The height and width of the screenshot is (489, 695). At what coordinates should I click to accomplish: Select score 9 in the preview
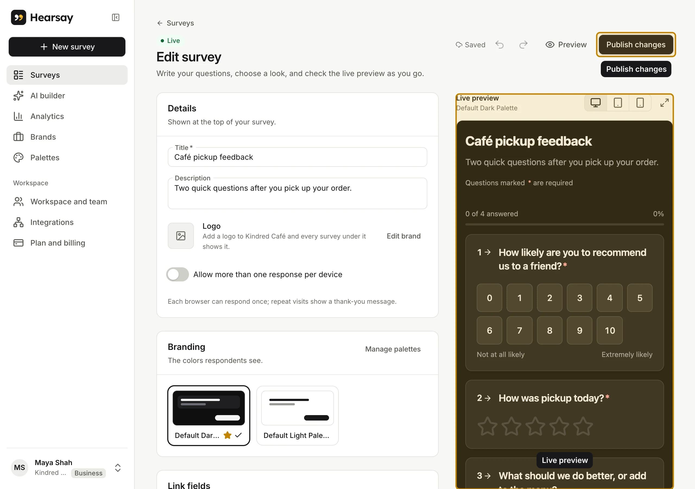[x=579, y=330]
